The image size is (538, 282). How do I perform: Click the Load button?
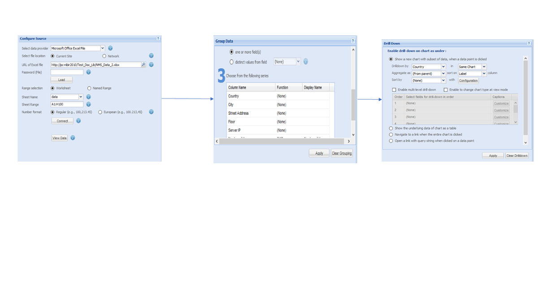[x=61, y=80]
